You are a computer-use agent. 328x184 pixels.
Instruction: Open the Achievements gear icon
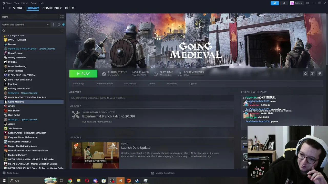click(x=180, y=74)
